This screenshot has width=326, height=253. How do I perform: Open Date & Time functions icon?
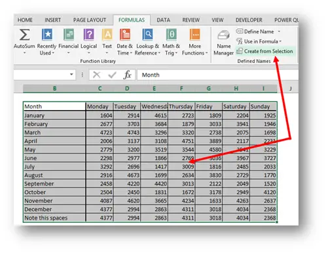pos(125,35)
